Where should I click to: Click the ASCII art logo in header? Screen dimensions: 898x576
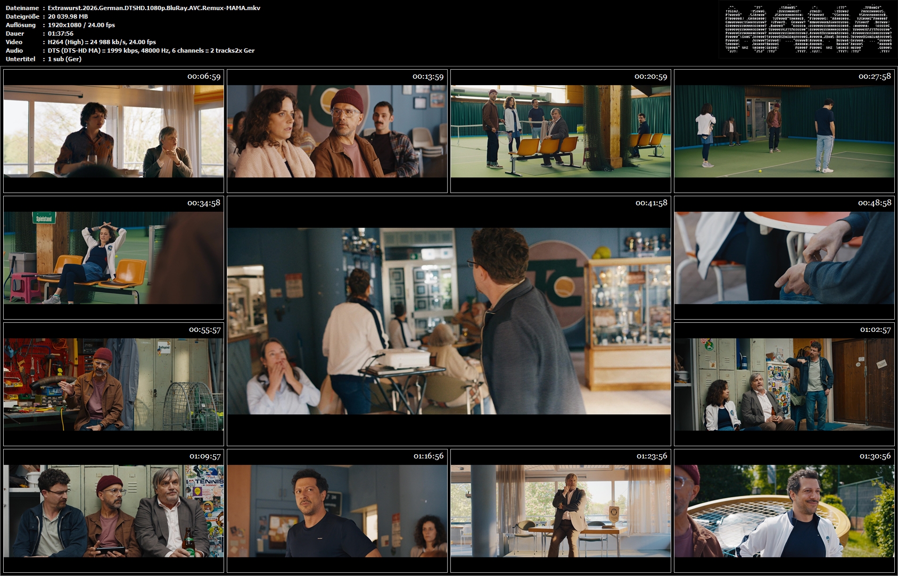tap(808, 29)
